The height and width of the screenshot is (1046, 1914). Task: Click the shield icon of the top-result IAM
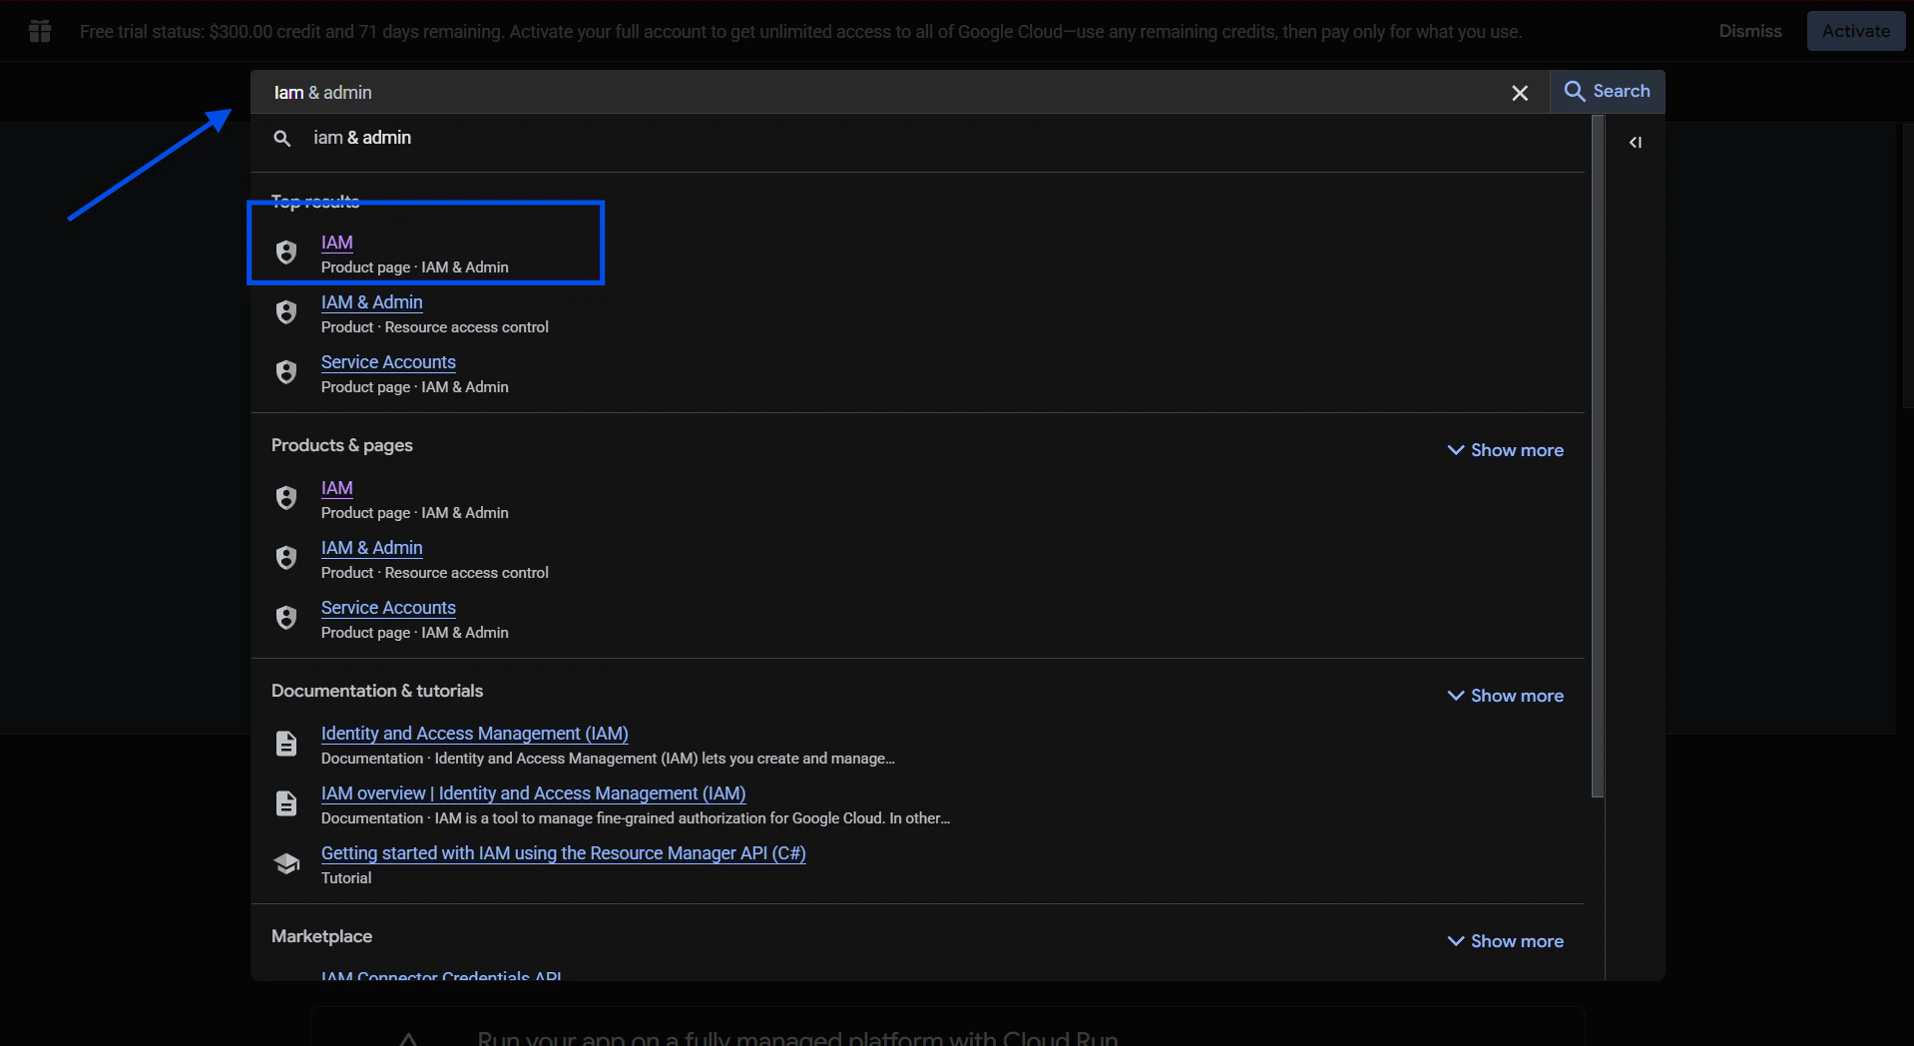tap(286, 253)
